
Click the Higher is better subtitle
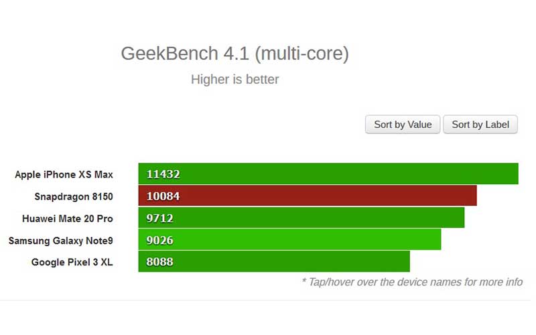(235, 79)
